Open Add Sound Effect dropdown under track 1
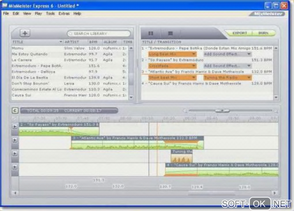Viewport: 294px width, 211px height. (227, 54)
